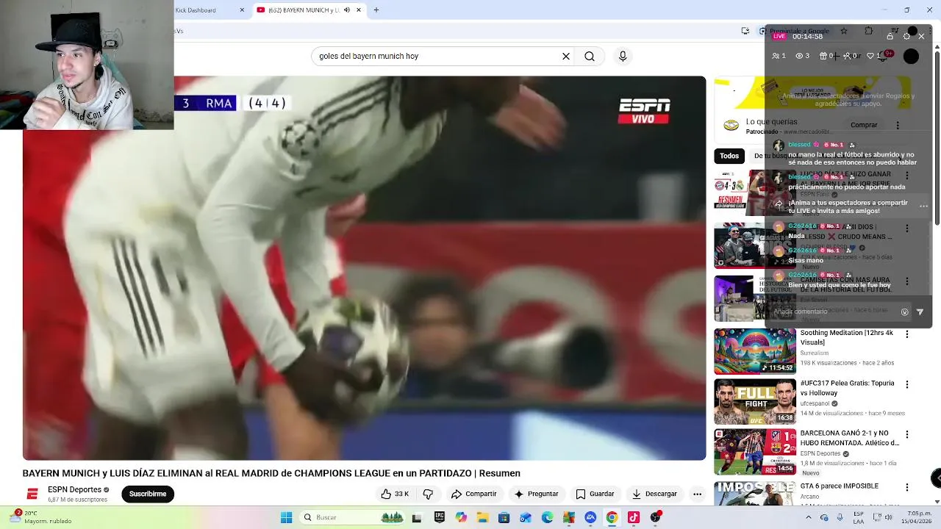The image size is (941, 529).
Task: Send the chat comment with arrow icon
Action: [x=920, y=312]
